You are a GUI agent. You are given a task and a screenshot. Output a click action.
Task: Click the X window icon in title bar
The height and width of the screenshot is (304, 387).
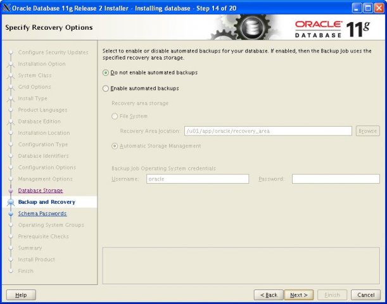click(x=7, y=8)
